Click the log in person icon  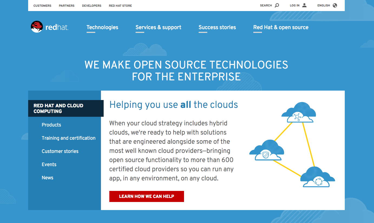tap(304, 5)
